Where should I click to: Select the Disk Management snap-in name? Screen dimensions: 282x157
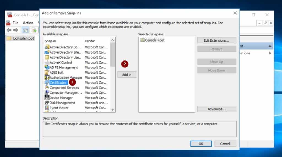pos(62,103)
